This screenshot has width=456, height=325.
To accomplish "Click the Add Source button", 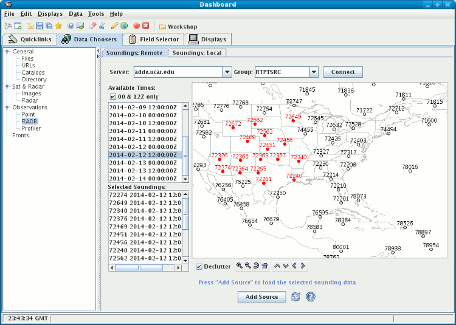I will (x=261, y=296).
